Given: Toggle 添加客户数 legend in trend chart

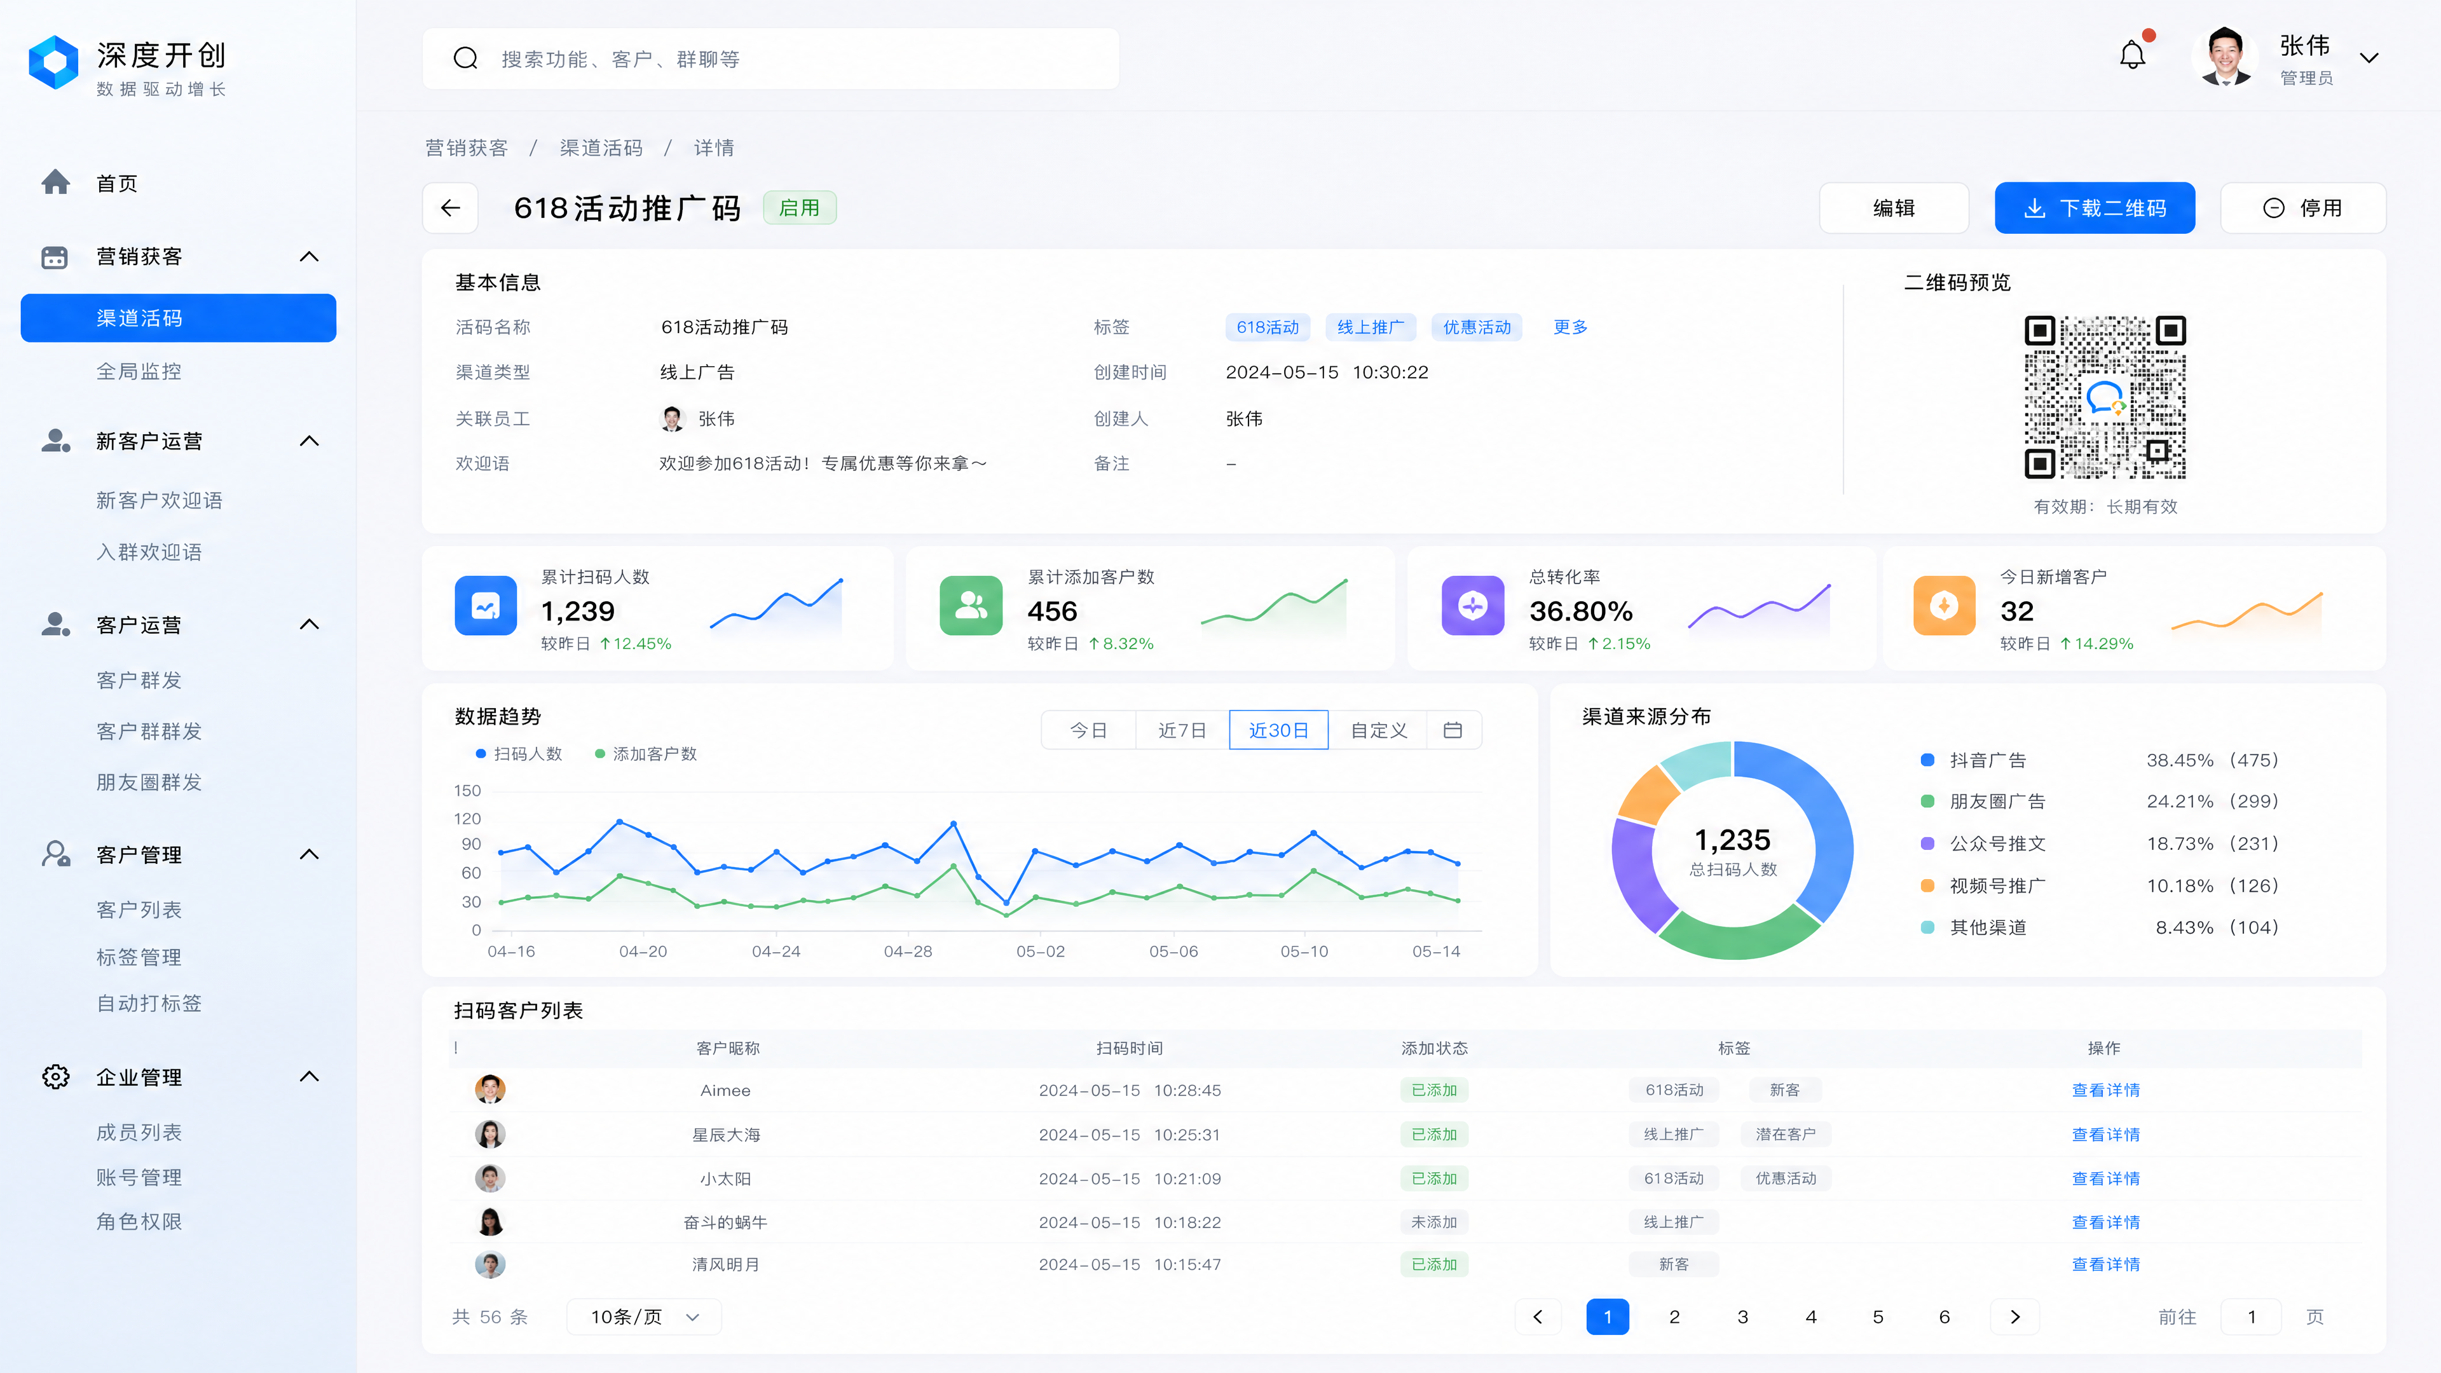Looking at the screenshot, I should click(645, 755).
